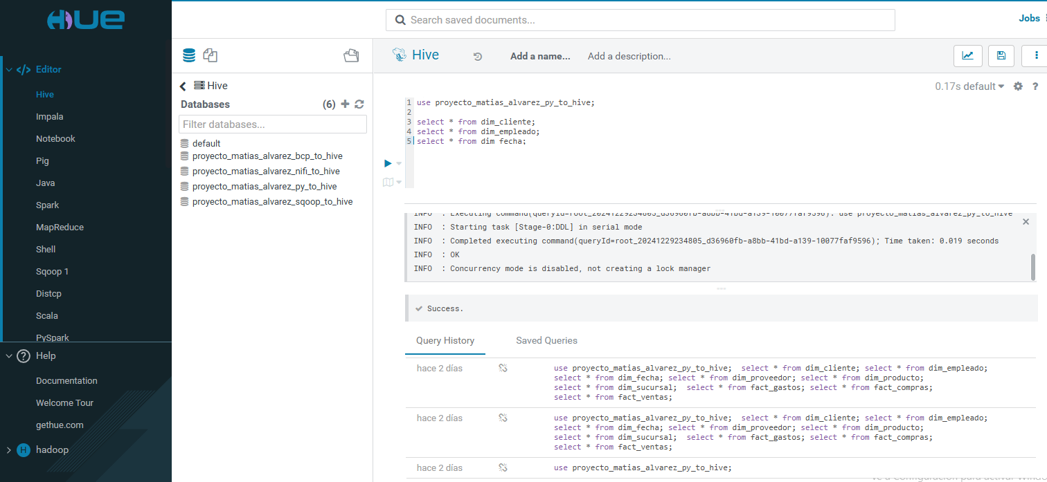The image size is (1047, 482).
Task: Click the Success status message
Action: (445, 308)
